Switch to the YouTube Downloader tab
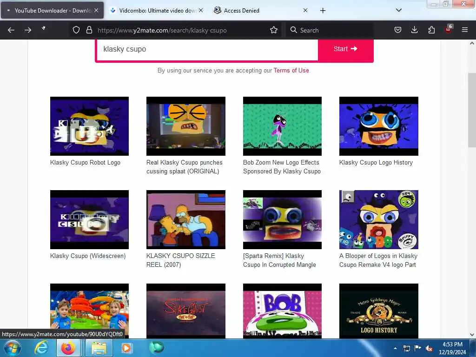Screen dimensions: 476x357 coord(52,10)
